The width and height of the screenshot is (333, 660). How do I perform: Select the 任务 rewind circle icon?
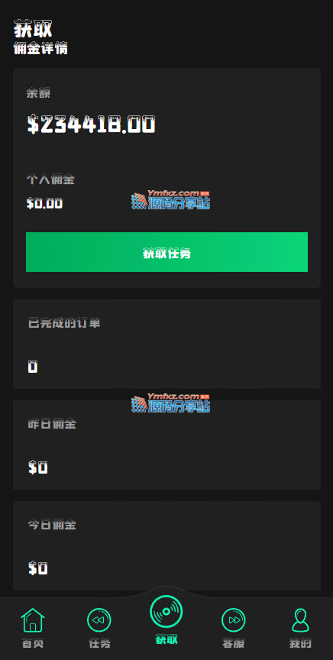tap(99, 620)
